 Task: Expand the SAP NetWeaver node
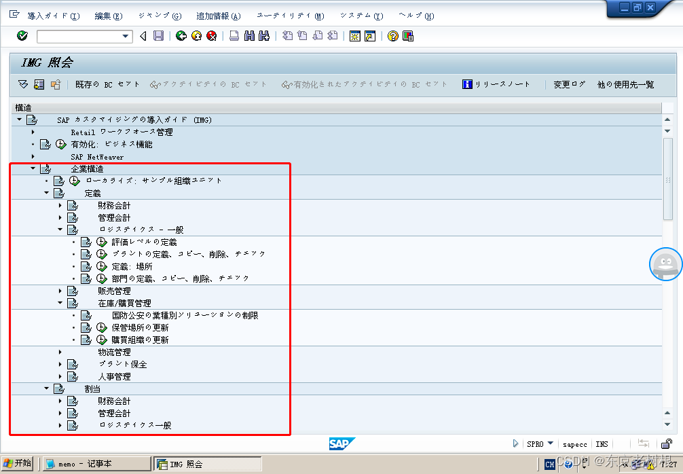coord(33,156)
